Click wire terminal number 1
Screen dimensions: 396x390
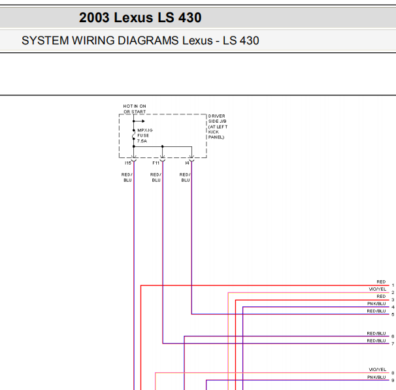coord(393,285)
